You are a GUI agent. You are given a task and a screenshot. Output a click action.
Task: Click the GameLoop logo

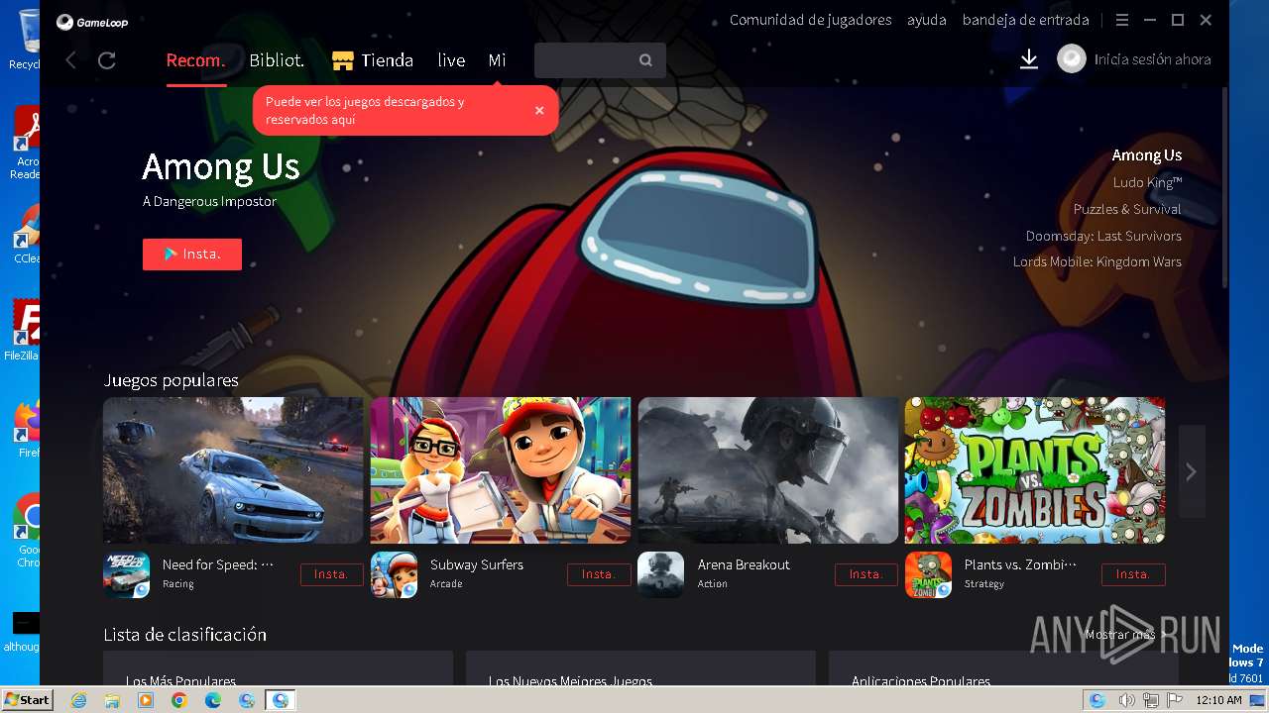tap(92, 21)
